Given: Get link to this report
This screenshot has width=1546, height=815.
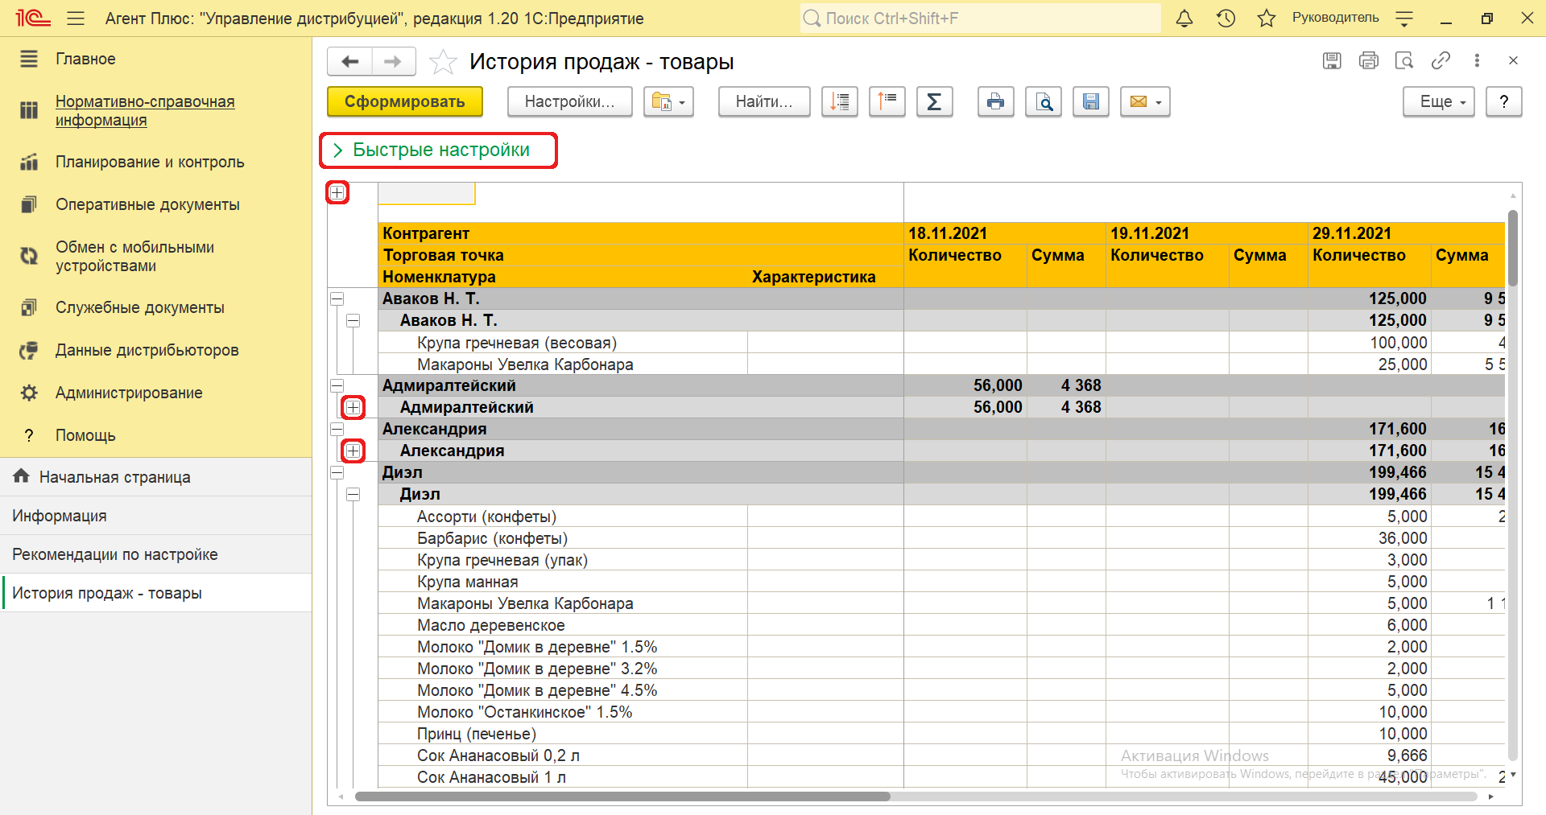Looking at the screenshot, I should [x=1441, y=60].
